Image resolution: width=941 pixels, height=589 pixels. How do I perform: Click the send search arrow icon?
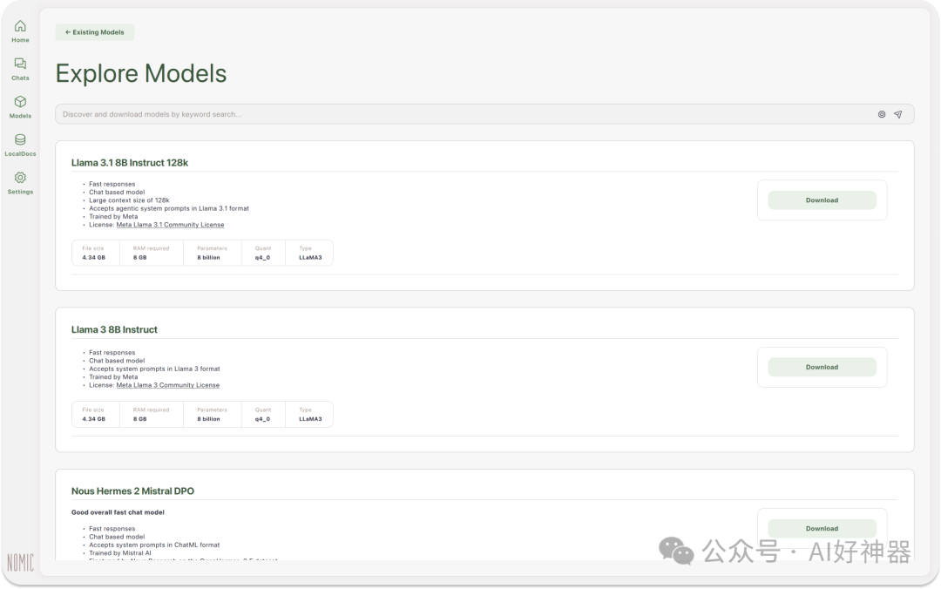(897, 114)
